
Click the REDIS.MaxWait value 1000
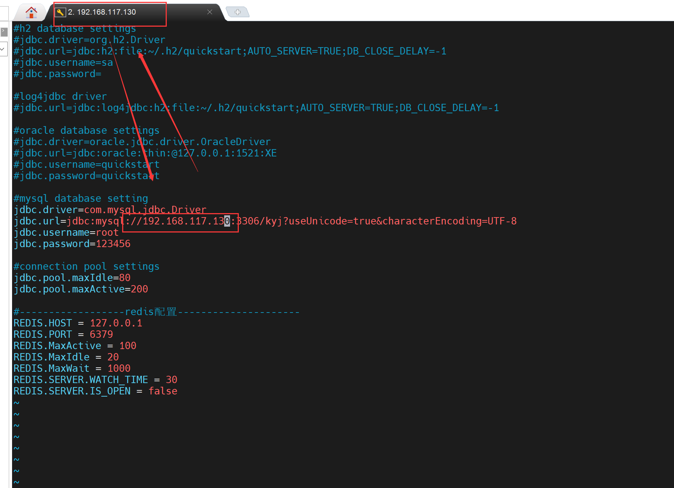tap(119, 368)
